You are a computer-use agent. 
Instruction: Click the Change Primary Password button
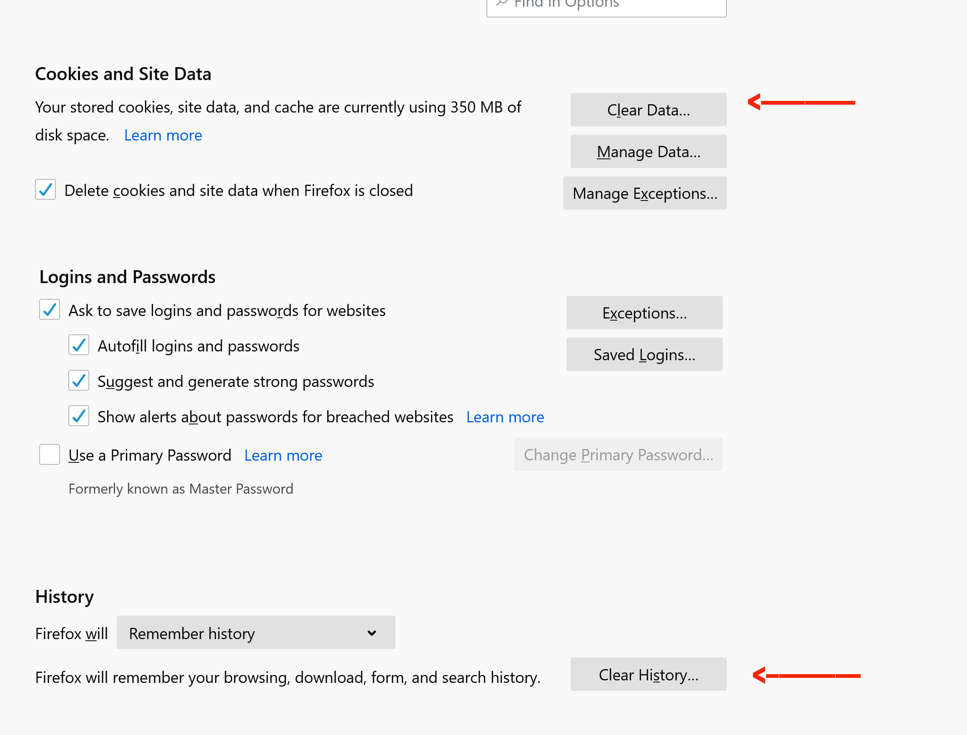click(619, 454)
